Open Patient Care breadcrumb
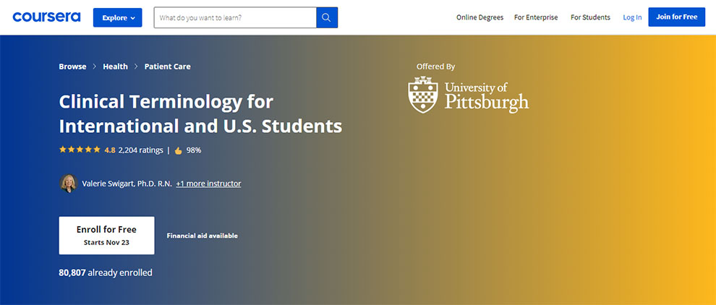 click(x=167, y=66)
